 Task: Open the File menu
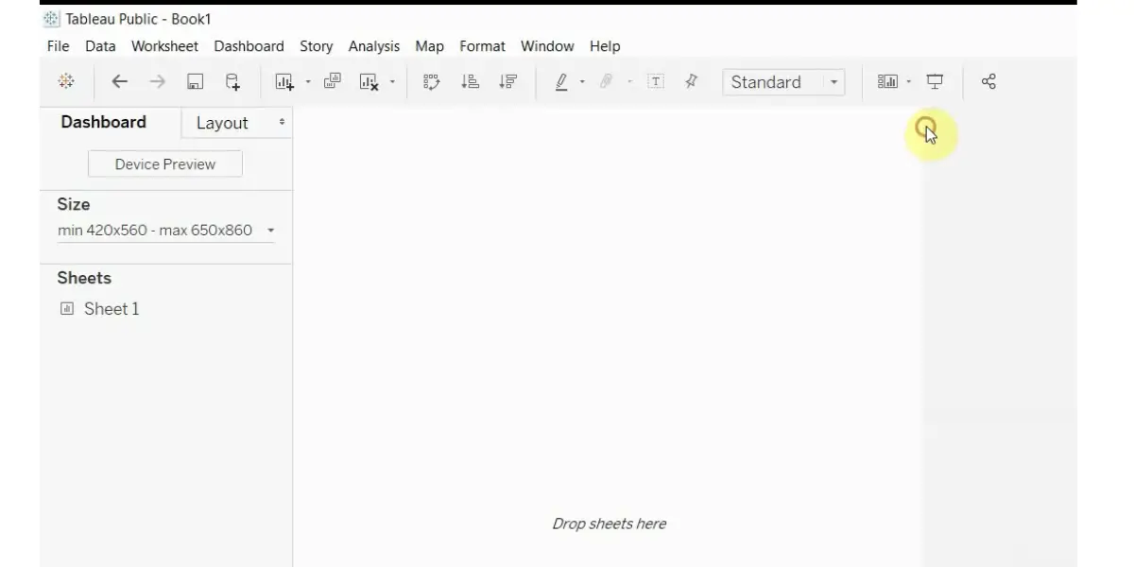click(58, 45)
